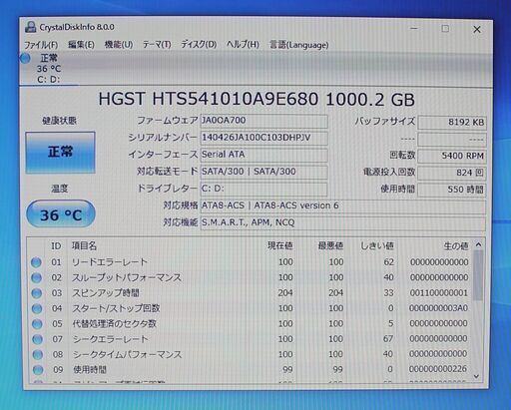Select the 正常 36 °C C: D: disk tab
This screenshot has width=511, height=410.
[49, 69]
